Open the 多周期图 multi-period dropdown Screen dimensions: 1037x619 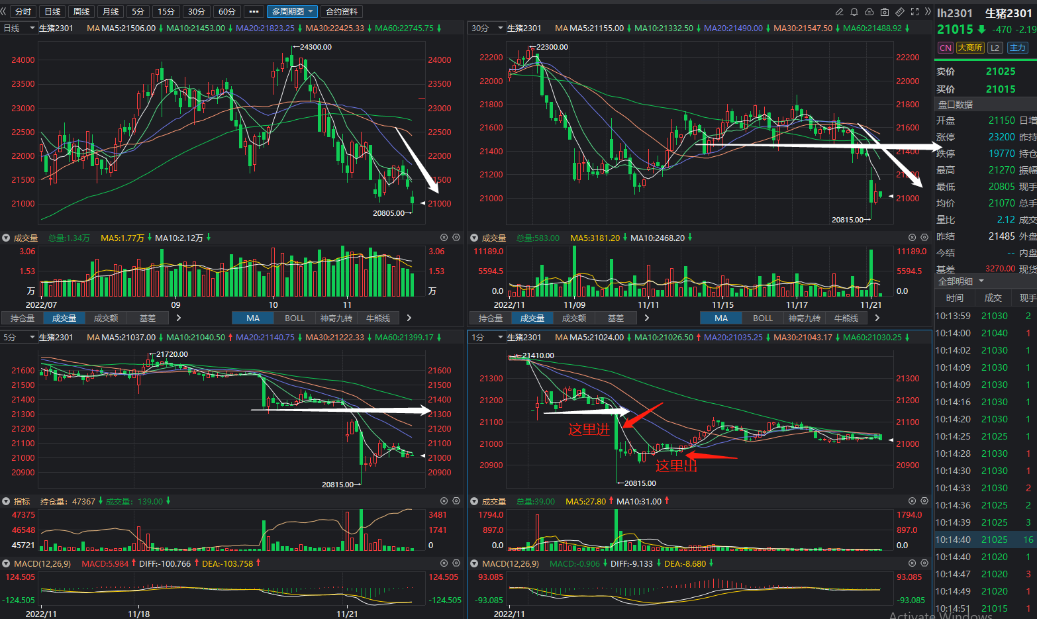(292, 12)
